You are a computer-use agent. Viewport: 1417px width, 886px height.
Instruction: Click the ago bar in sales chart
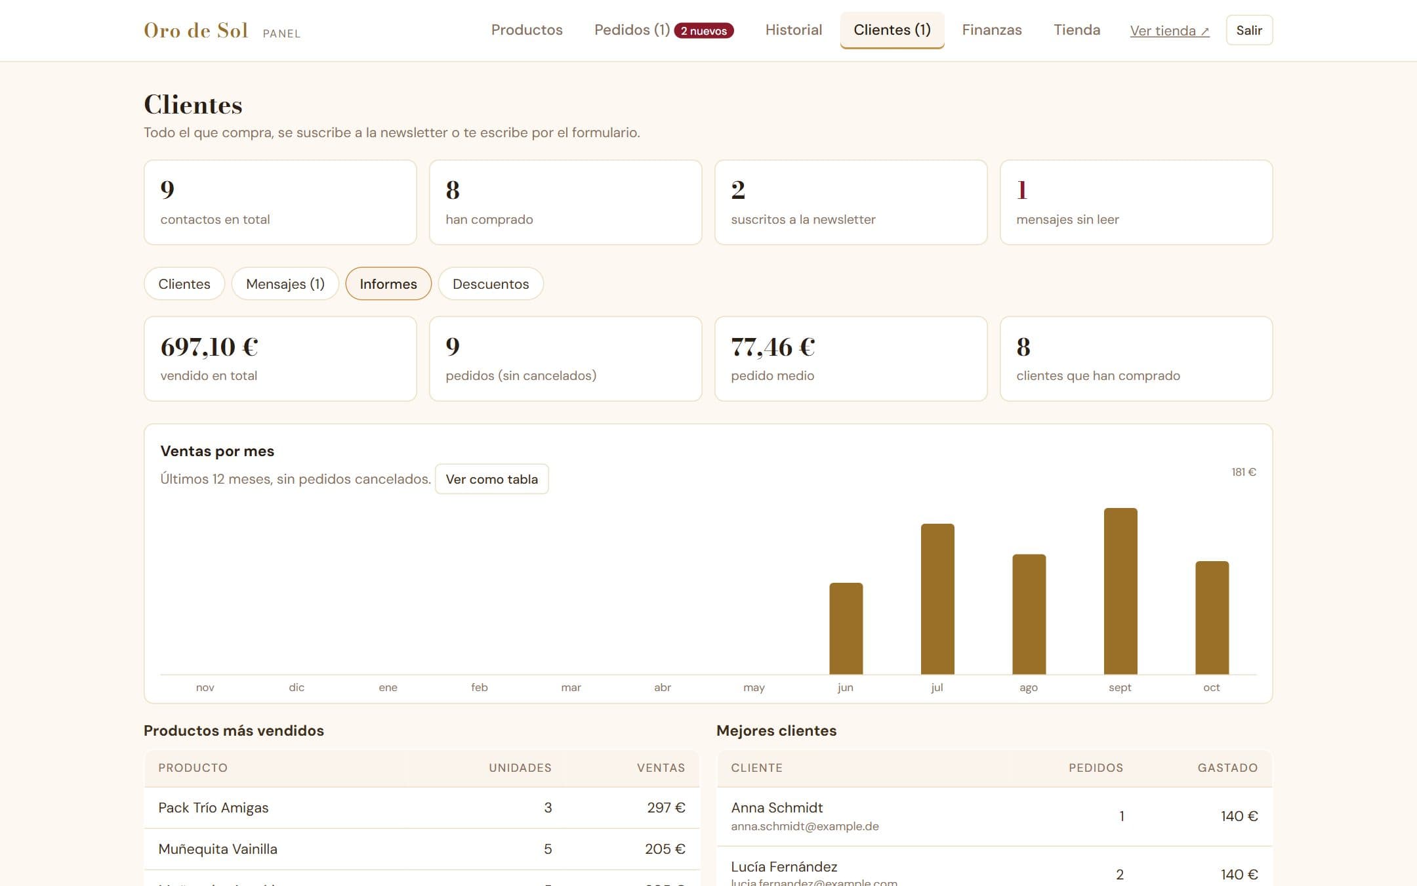(x=1029, y=614)
